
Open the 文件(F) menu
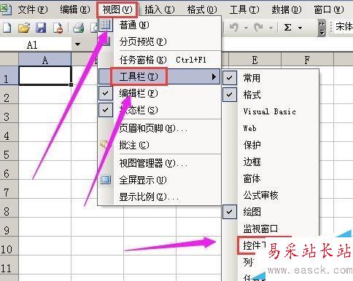coord(33,9)
